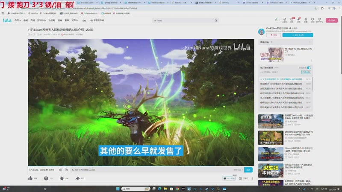Open the 赛事 navigation item
Screen dimensions: 342x192
67,20
